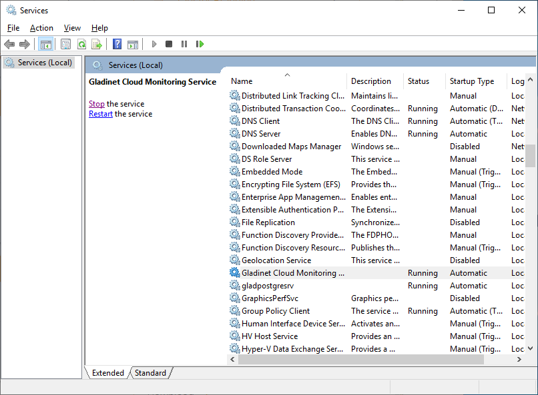The width and height of the screenshot is (538, 395).
Task: Click gear icon of DNS Client row
Action: (235, 121)
